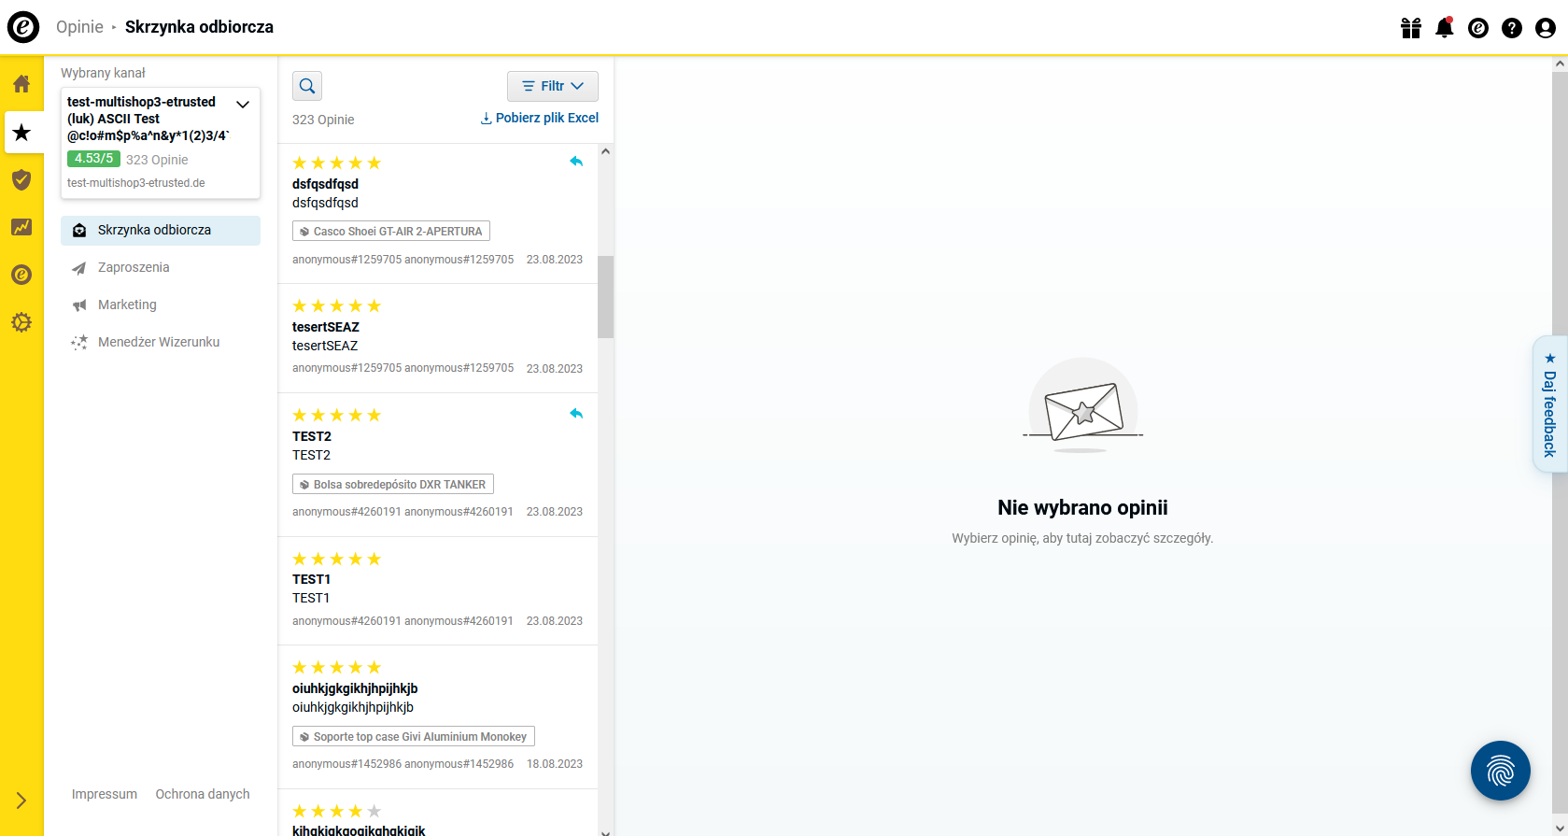Expand the collapsed left sidebar

coord(21,801)
